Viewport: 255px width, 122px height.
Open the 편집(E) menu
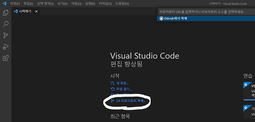[28, 4]
